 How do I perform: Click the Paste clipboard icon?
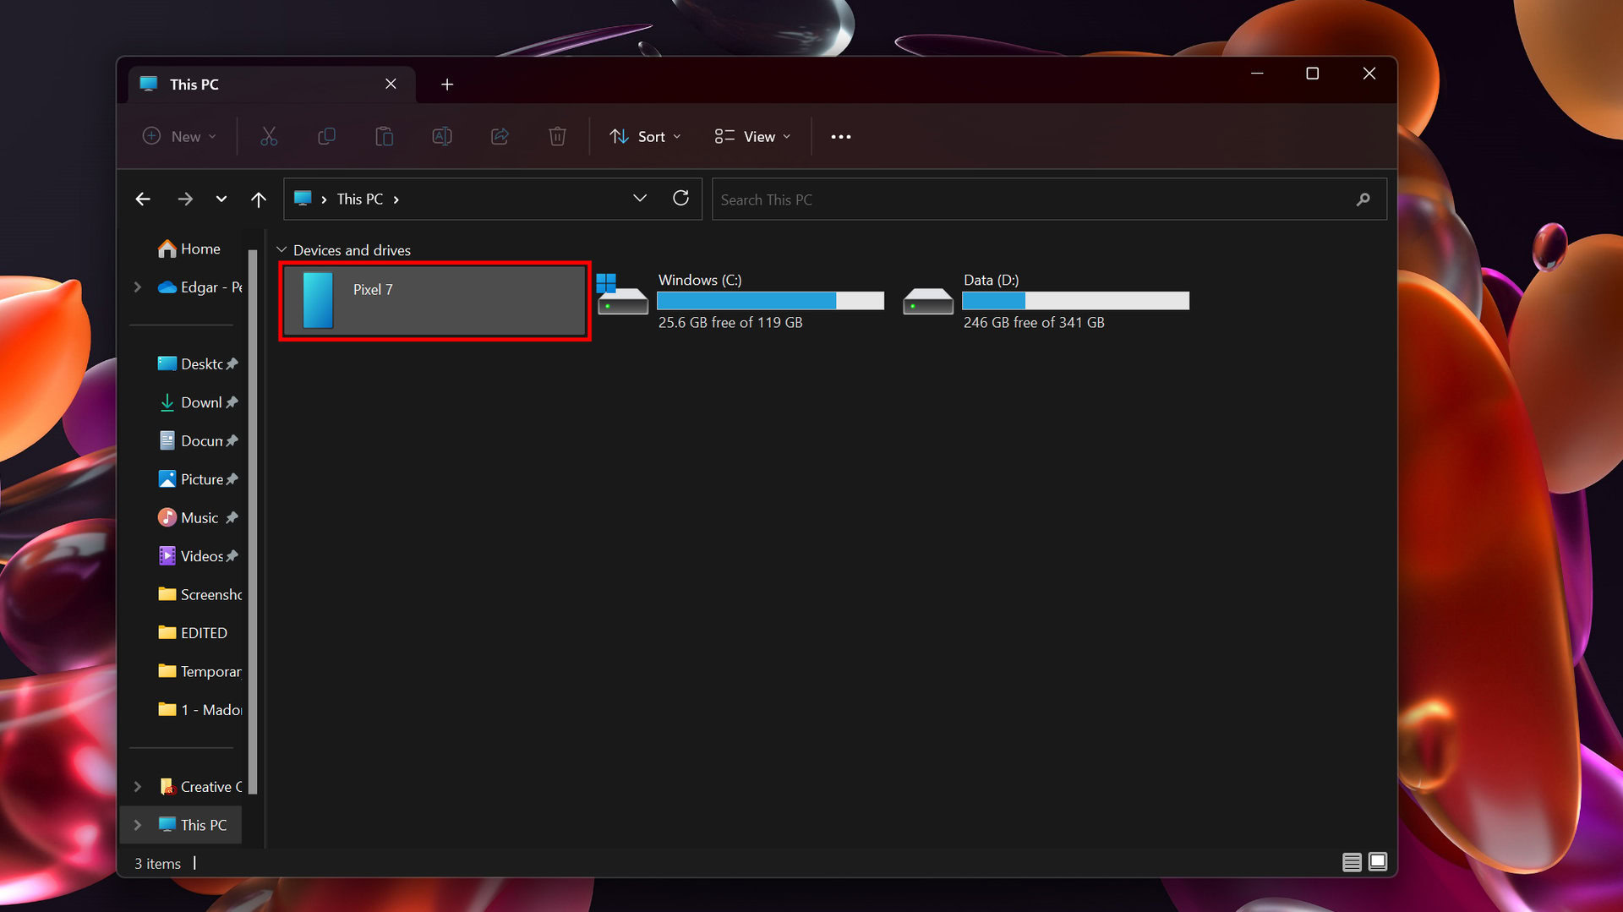pos(384,136)
